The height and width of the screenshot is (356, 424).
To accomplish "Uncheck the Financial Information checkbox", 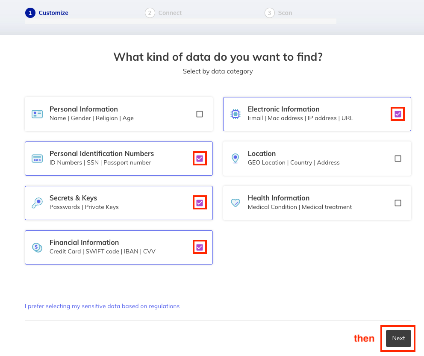I will (200, 247).
